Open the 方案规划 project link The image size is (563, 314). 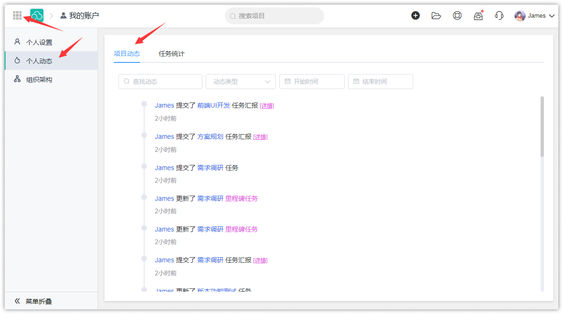click(210, 137)
